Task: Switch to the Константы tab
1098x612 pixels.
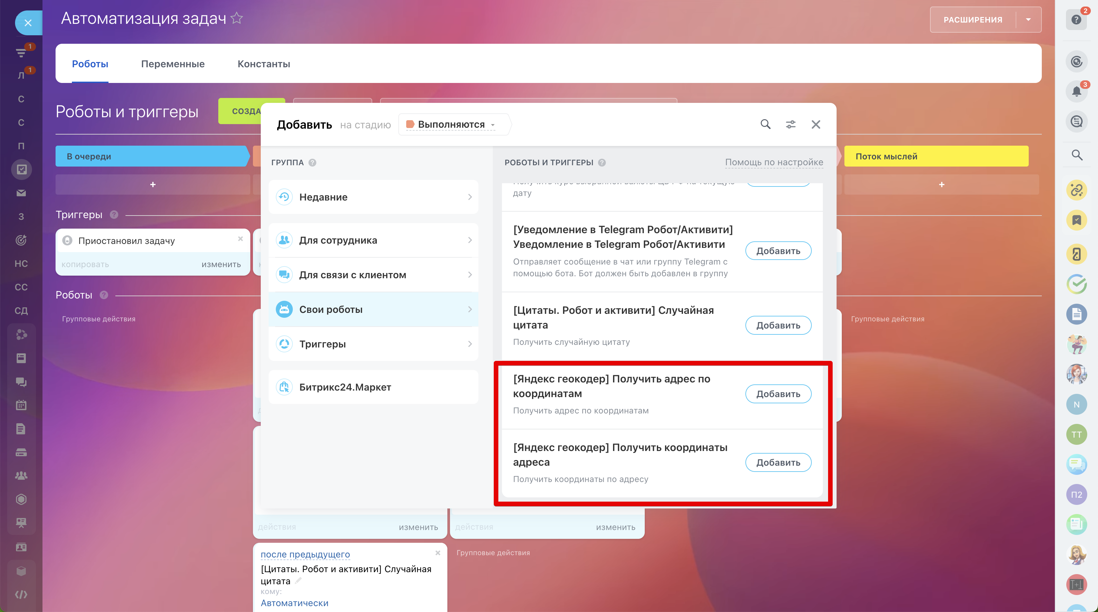Action: point(263,64)
